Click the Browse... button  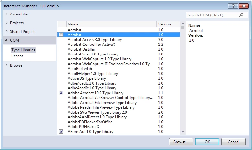pyautogui.click(x=181, y=142)
